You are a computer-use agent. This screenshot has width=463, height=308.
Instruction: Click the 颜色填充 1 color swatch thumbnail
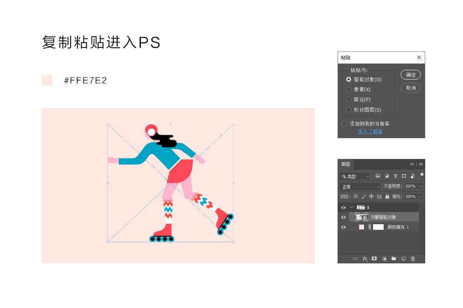pyautogui.click(x=362, y=227)
